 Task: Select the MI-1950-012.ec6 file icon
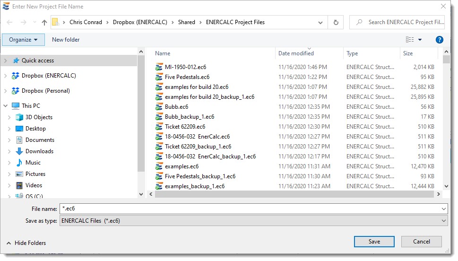tap(159, 67)
